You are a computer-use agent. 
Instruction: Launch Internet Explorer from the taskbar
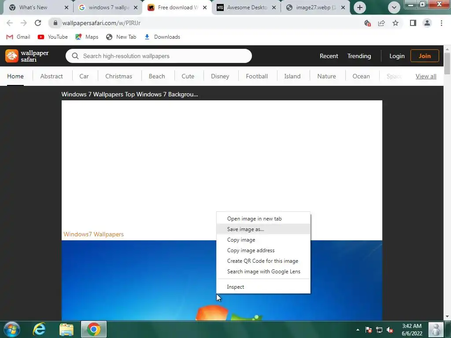point(39,329)
